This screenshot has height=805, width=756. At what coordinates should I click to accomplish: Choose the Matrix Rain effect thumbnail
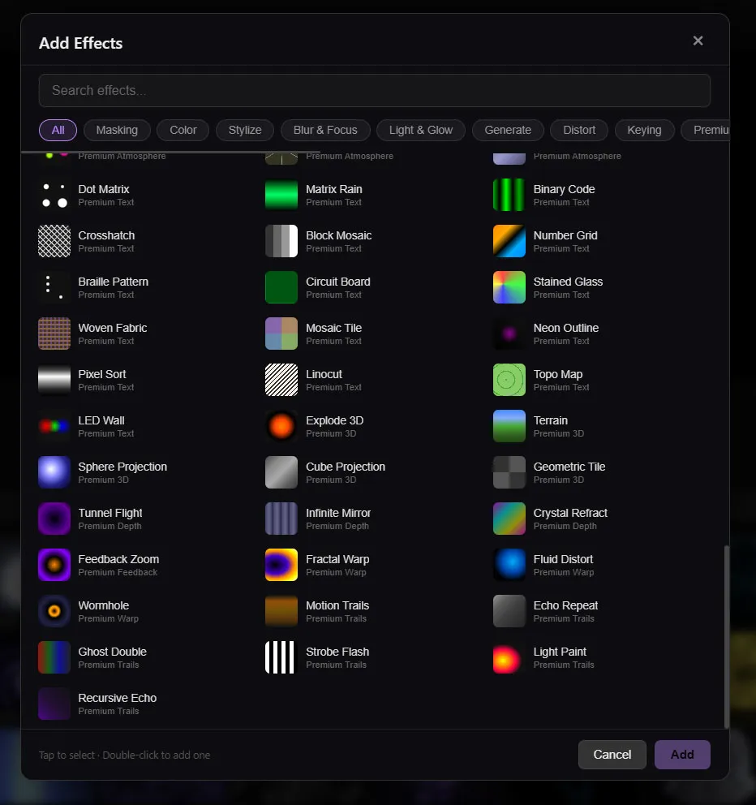(x=281, y=195)
